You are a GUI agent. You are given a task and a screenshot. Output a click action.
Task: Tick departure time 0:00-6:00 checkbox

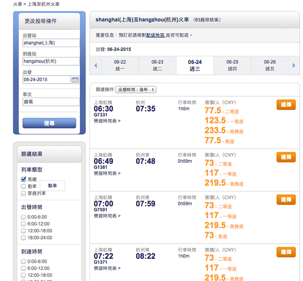click(x=23, y=217)
